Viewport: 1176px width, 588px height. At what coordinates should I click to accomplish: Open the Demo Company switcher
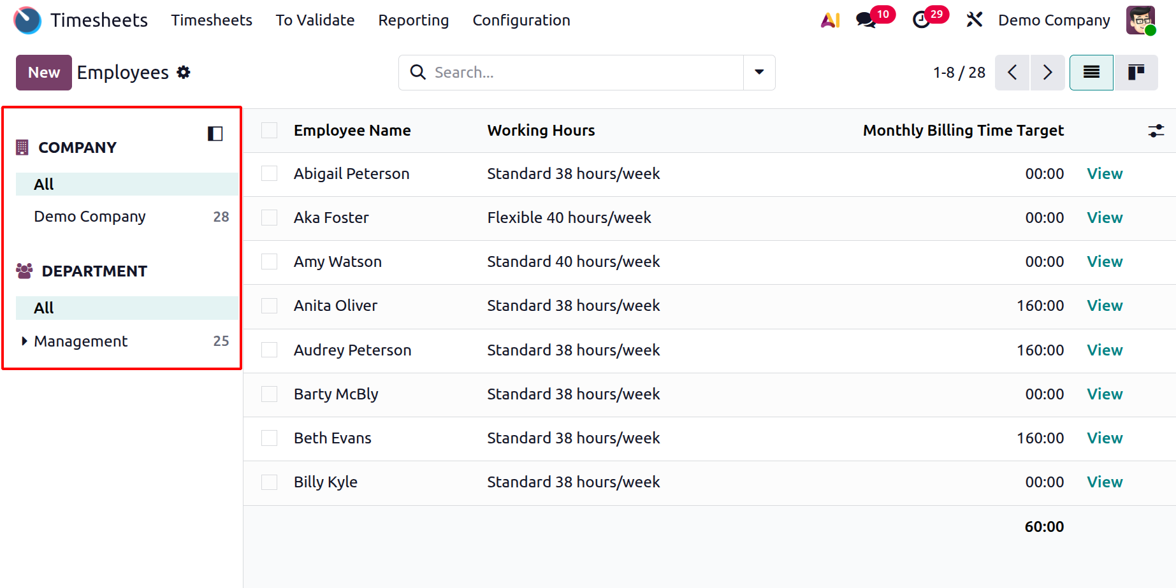pyautogui.click(x=1054, y=20)
